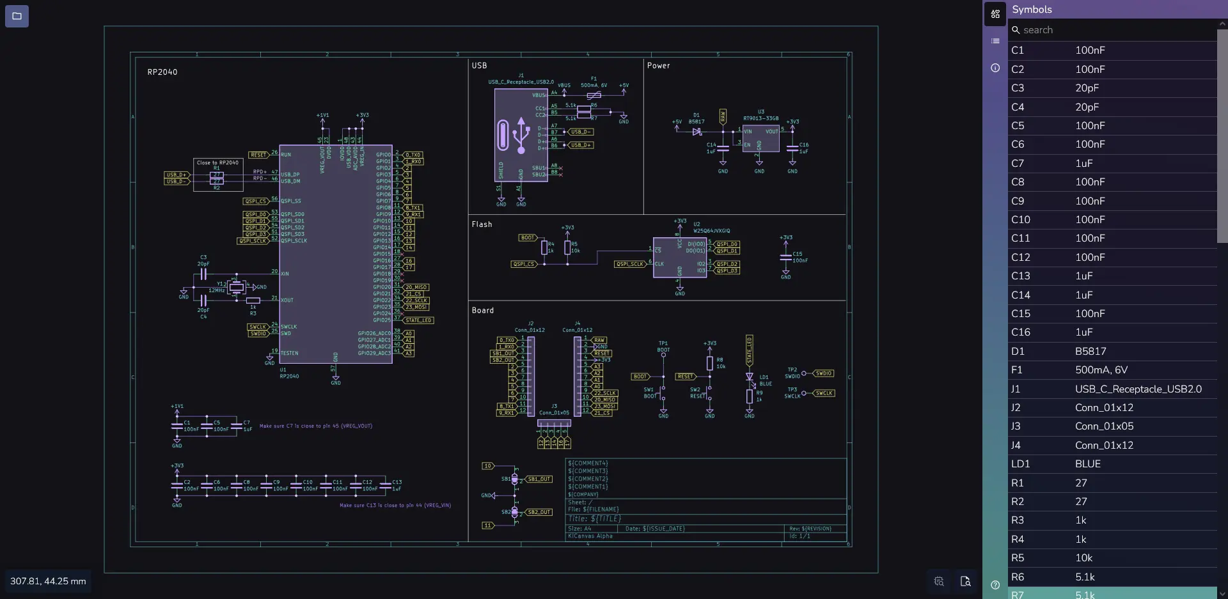The width and height of the screenshot is (1228, 599).
Task: Select row J4 Conn_01x12 in Symbols list
Action: 1112,445
